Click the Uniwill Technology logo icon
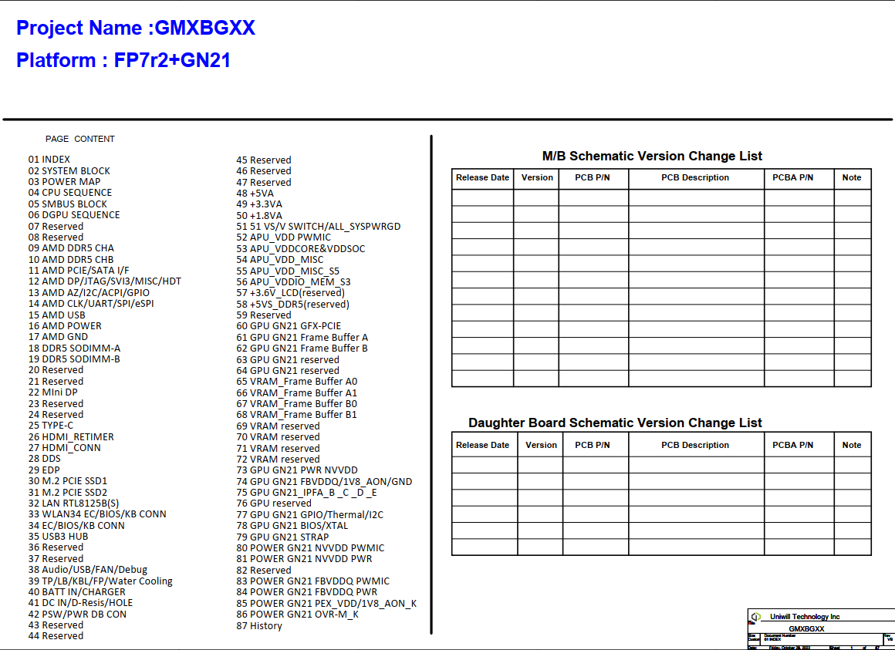 [x=756, y=616]
